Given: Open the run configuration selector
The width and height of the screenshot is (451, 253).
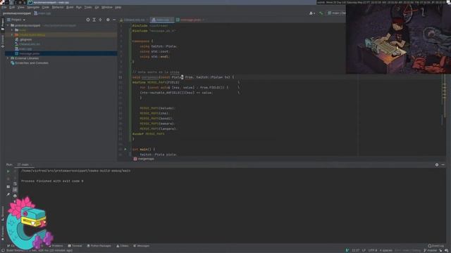Looking at the screenshot, I should pos(337,13).
